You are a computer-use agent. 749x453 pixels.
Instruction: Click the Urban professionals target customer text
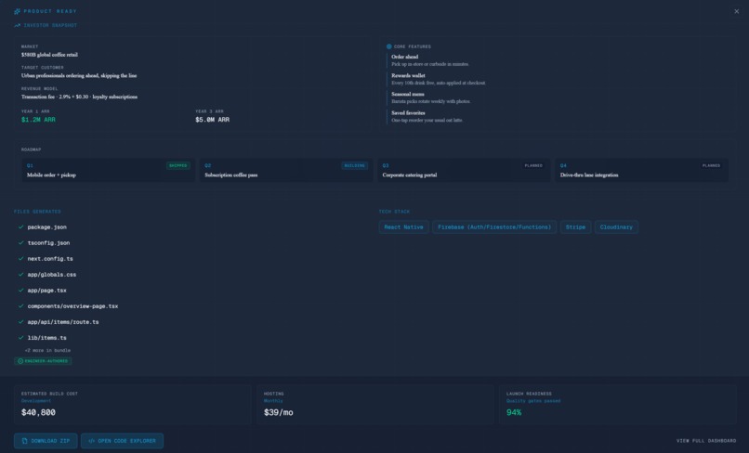[x=79, y=75]
